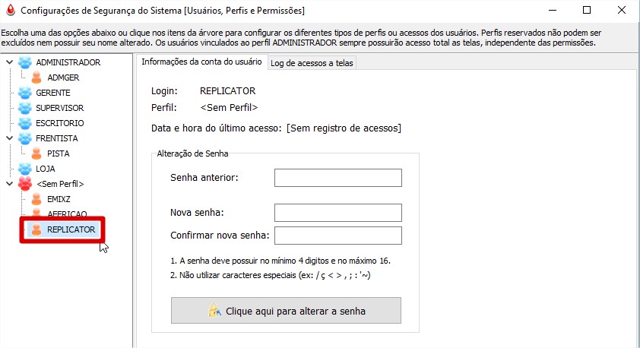Select the REPLICATOR user in the tree
The image size is (640, 348).
pos(71,229)
